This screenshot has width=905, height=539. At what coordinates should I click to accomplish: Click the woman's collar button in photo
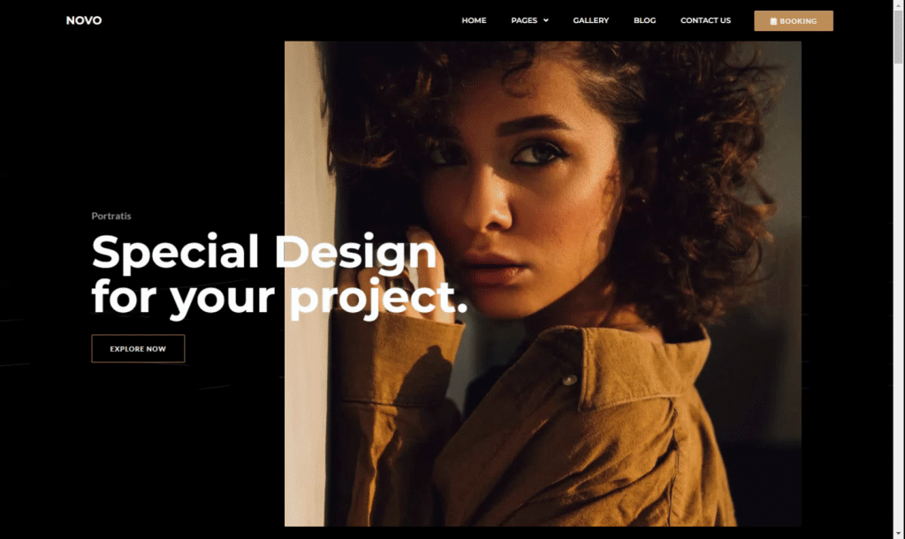tap(569, 380)
